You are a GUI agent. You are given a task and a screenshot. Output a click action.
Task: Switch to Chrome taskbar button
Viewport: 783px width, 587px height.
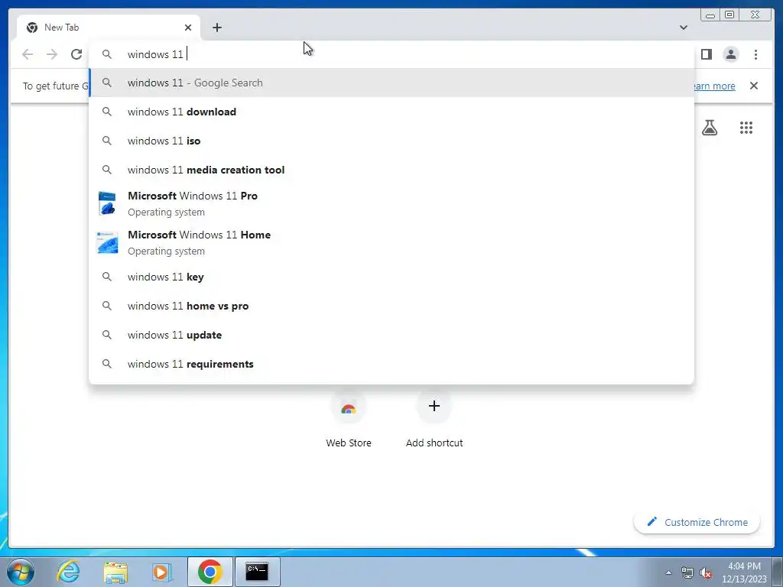click(x=210, y=572)
